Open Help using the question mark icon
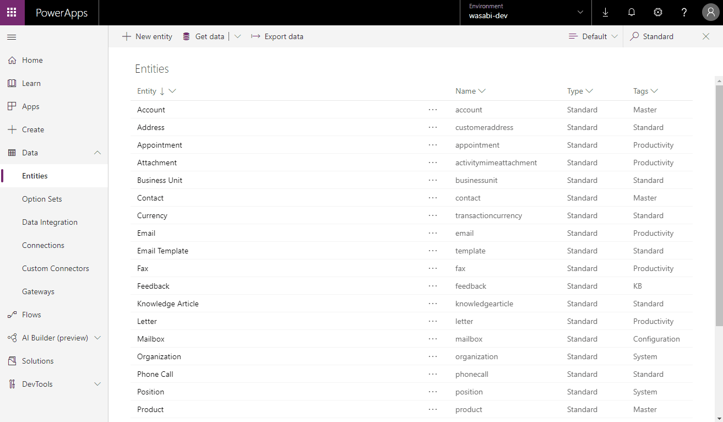 click(x=684, y=12)
